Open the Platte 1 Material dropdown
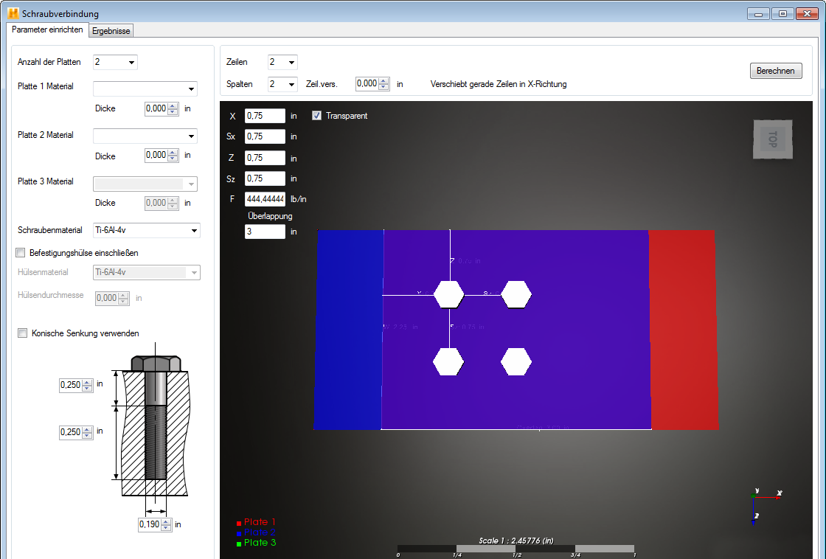Screen dimensions: 826x559 coord(145,88)
